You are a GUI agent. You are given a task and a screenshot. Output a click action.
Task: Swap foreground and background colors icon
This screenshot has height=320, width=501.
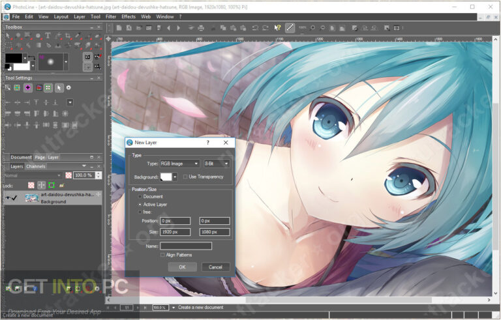[x=31, y=57]
